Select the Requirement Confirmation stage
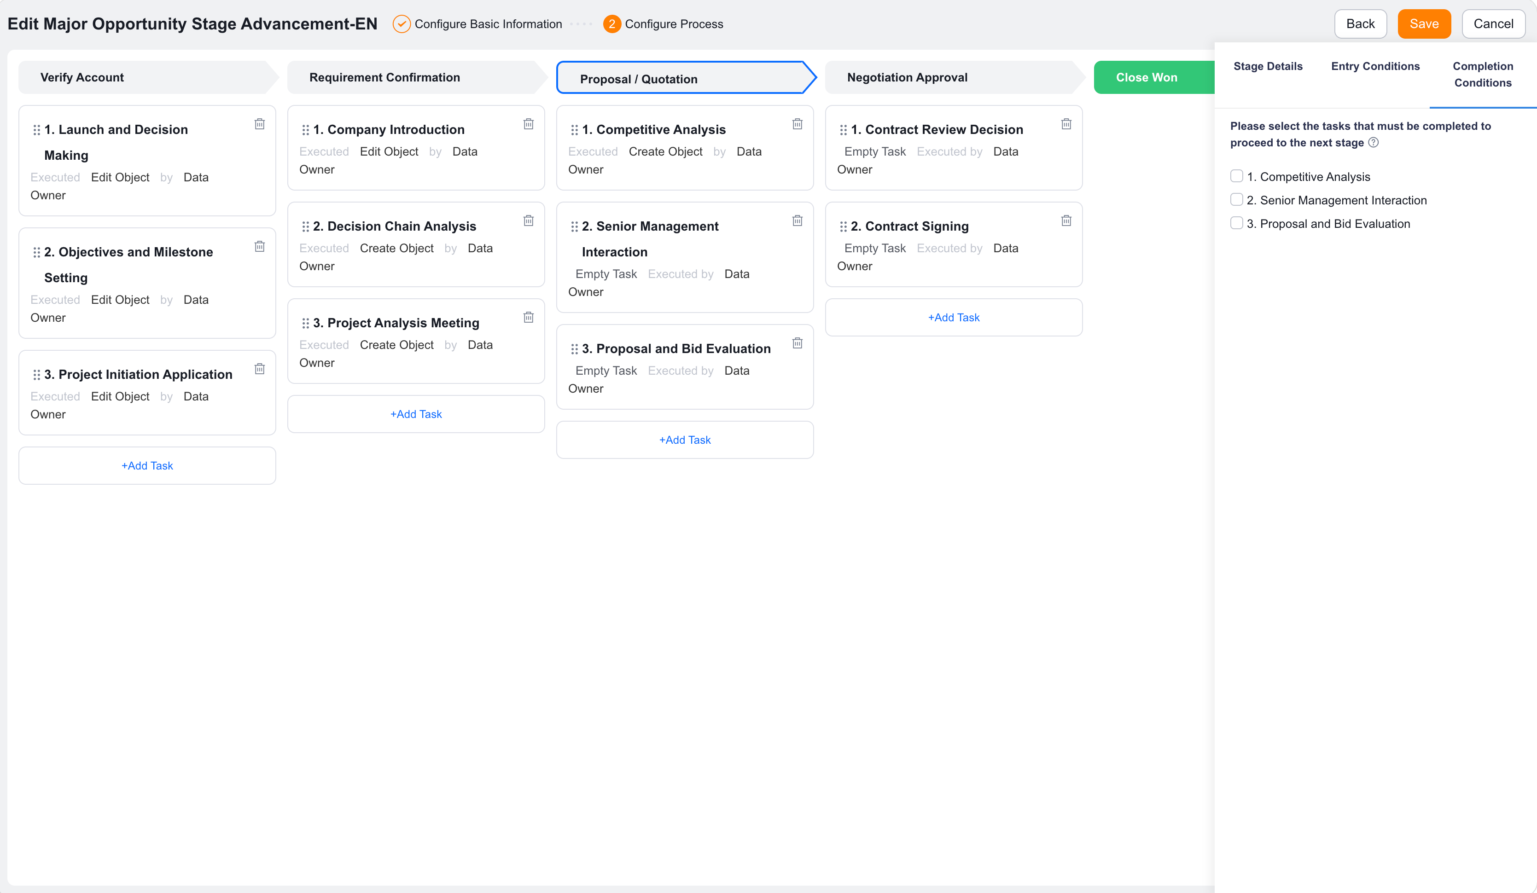The width and height of the screenshot is (1537, 893). (x=417, y=77)
